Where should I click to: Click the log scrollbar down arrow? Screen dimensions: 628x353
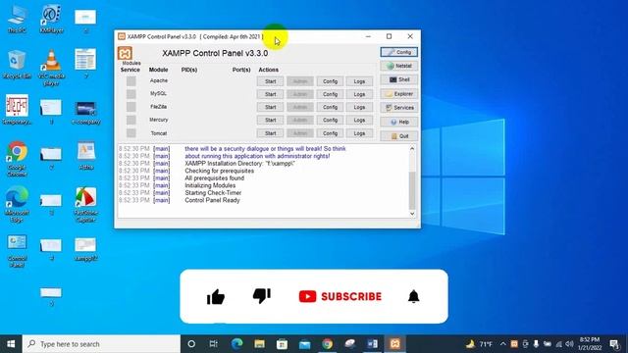(x=412, y=214)
